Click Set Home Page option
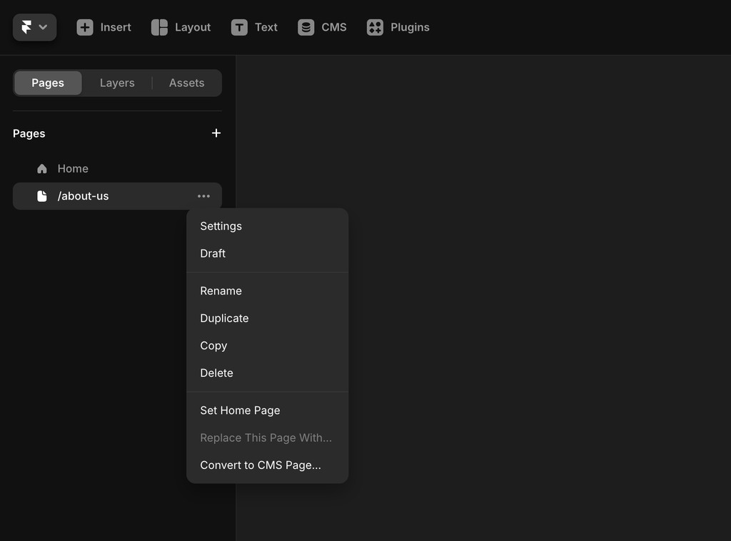This screenshot has width=731, height=541. (x=240, y=410)
